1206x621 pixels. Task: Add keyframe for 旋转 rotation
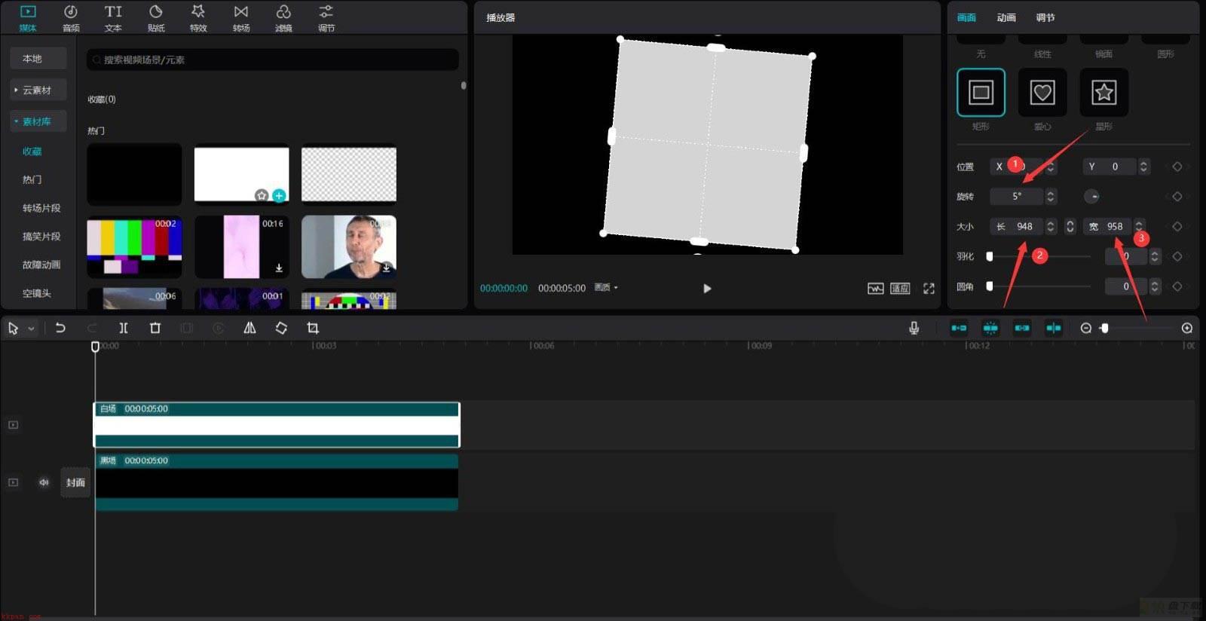pyautogui.click(x=1177, y=197)
